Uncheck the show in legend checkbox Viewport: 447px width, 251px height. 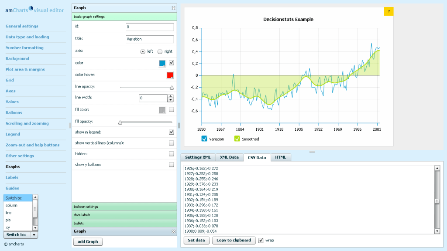(172, 132)
